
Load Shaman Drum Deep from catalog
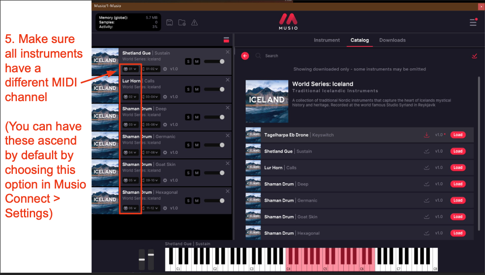[x=458, y=184]
